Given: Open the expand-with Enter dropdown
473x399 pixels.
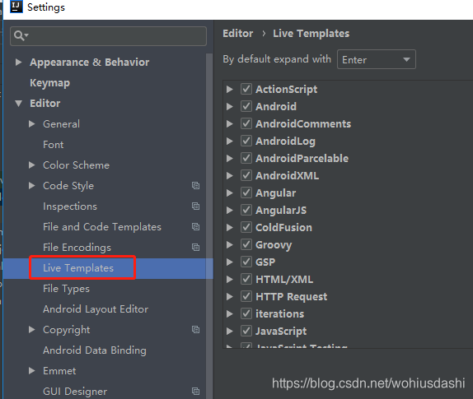Looking at the screenshot, I should [x=376, y=59].
